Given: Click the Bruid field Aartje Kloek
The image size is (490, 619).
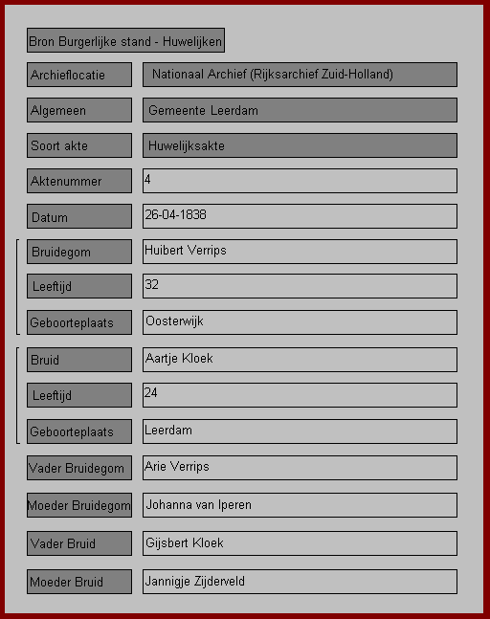Looking at the screenshot, I should tap(300, 360).
